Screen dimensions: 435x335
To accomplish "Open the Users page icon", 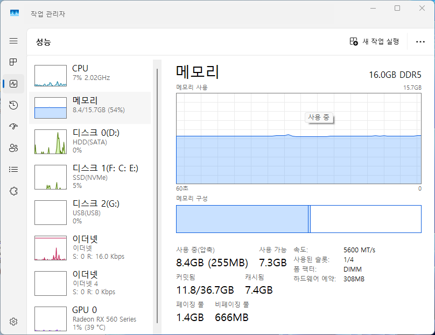I will [x=13, y=148].
